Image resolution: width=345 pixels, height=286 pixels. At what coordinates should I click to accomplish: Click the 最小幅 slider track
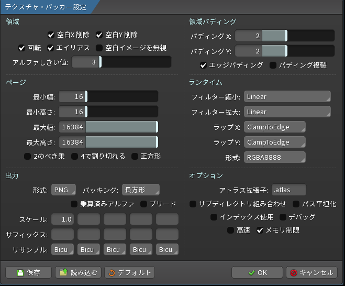coord(122,96)
